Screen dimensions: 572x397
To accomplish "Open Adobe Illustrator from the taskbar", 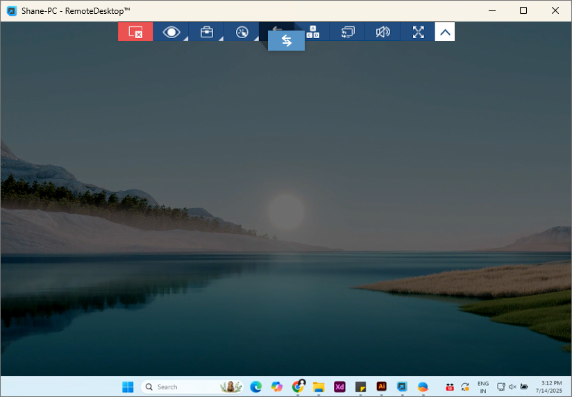I will (x=381, y=387).
